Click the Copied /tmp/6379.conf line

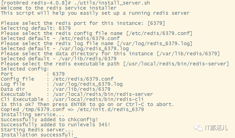[72, 110]
